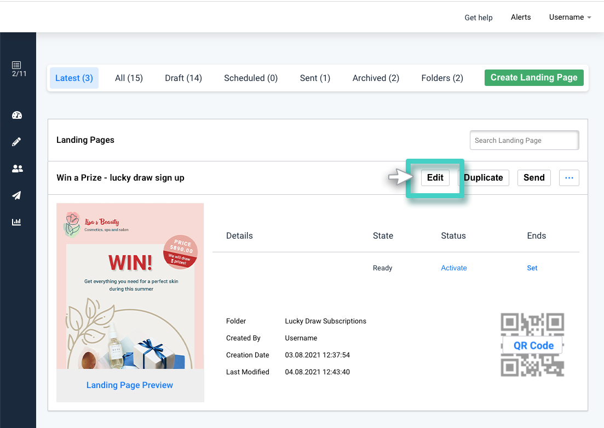Click the Create Landing Page button
Screen dimensions: 604x428
pos(534,78)
